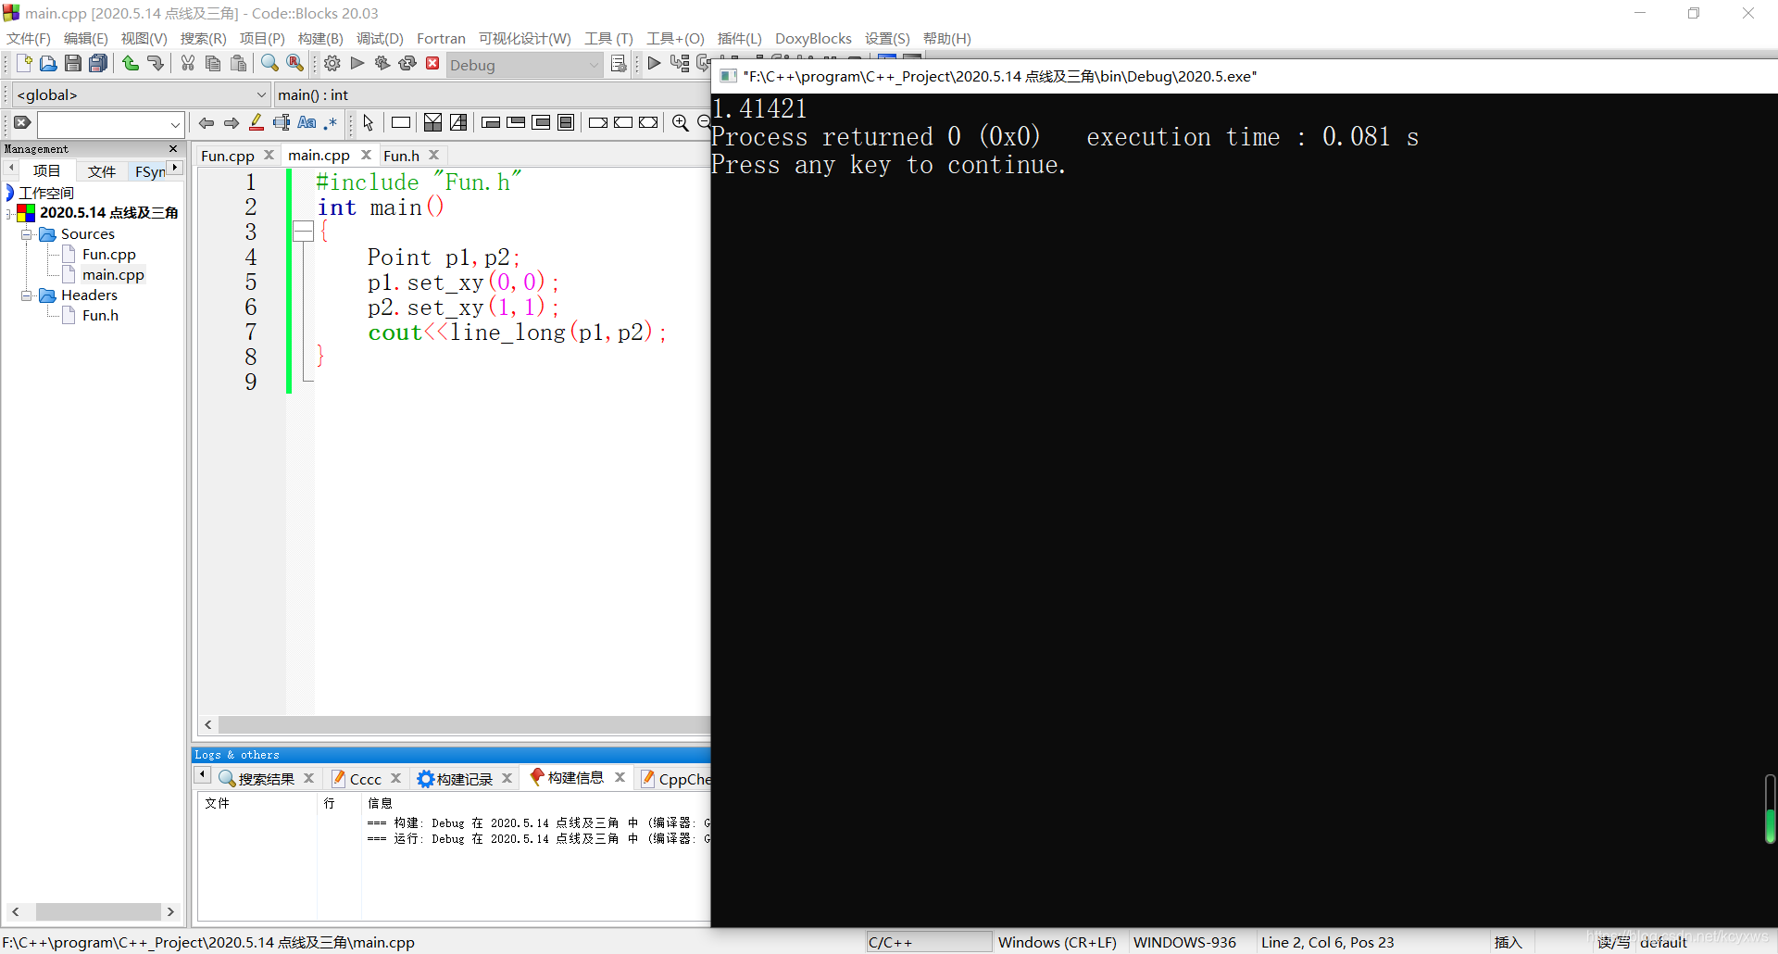
Task: Click the Paste clipboard icon
Action: 238,63
